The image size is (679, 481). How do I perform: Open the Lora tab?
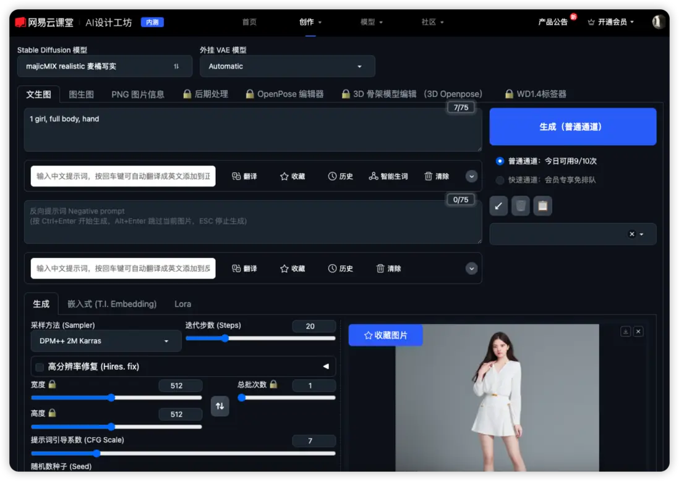182,304
